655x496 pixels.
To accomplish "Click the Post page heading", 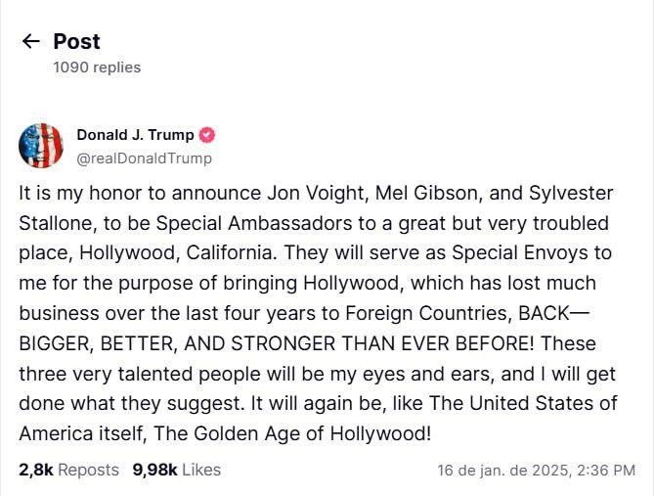I will coord(77,41).
